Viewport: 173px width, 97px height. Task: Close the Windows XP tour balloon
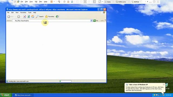[164, 84]
